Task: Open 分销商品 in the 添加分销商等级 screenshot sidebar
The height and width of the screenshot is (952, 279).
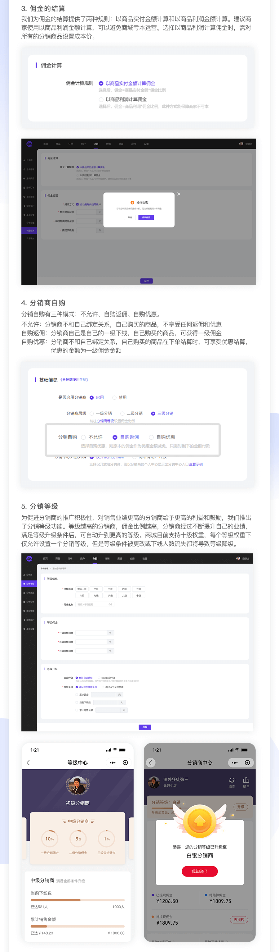Action: [x=29, y=593]
